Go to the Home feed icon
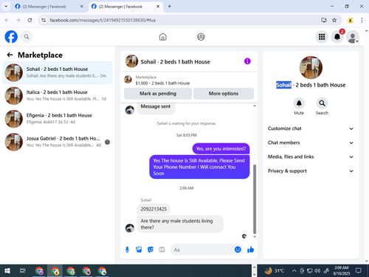 click(162, 37)
